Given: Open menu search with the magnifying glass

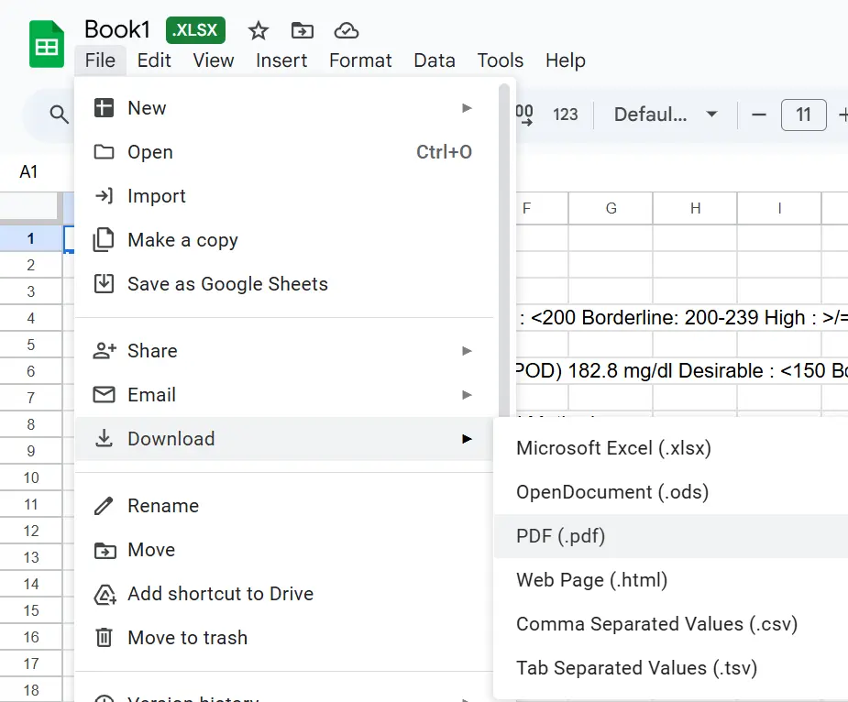Looking at the screenshot, I should pos(58,115).
